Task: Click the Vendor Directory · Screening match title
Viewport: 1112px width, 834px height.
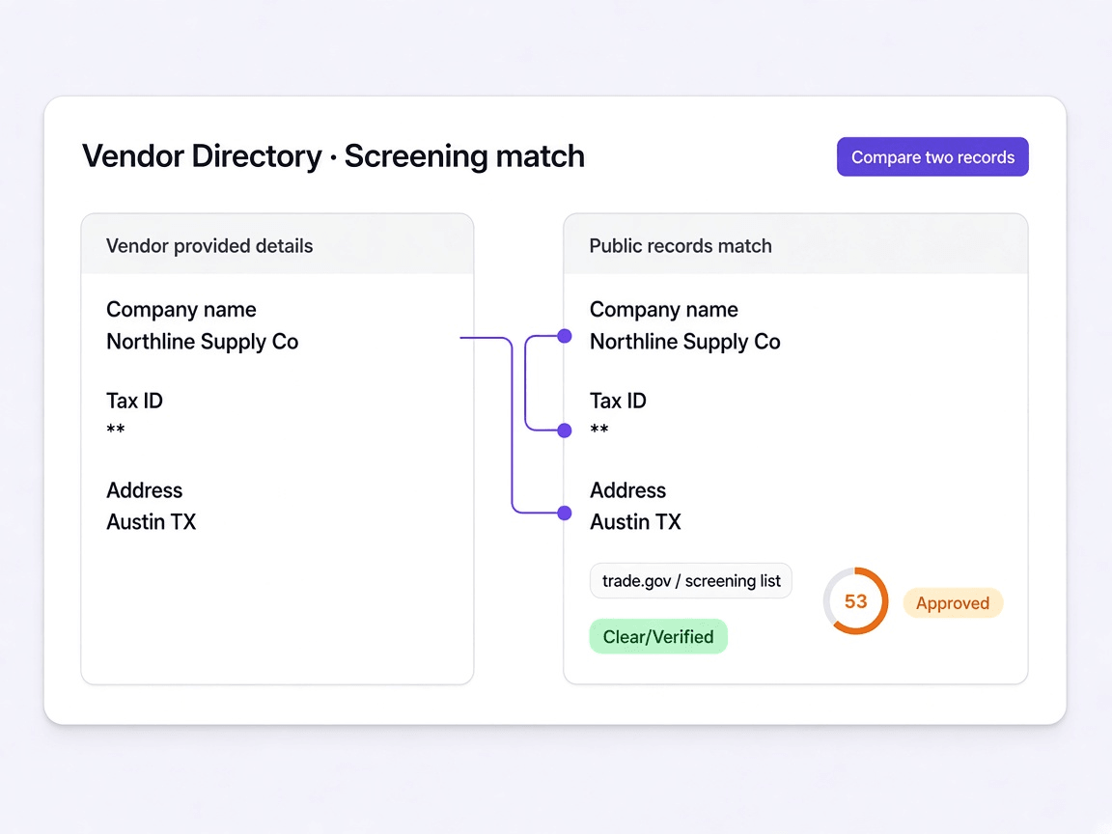Action: coord(333,156)
